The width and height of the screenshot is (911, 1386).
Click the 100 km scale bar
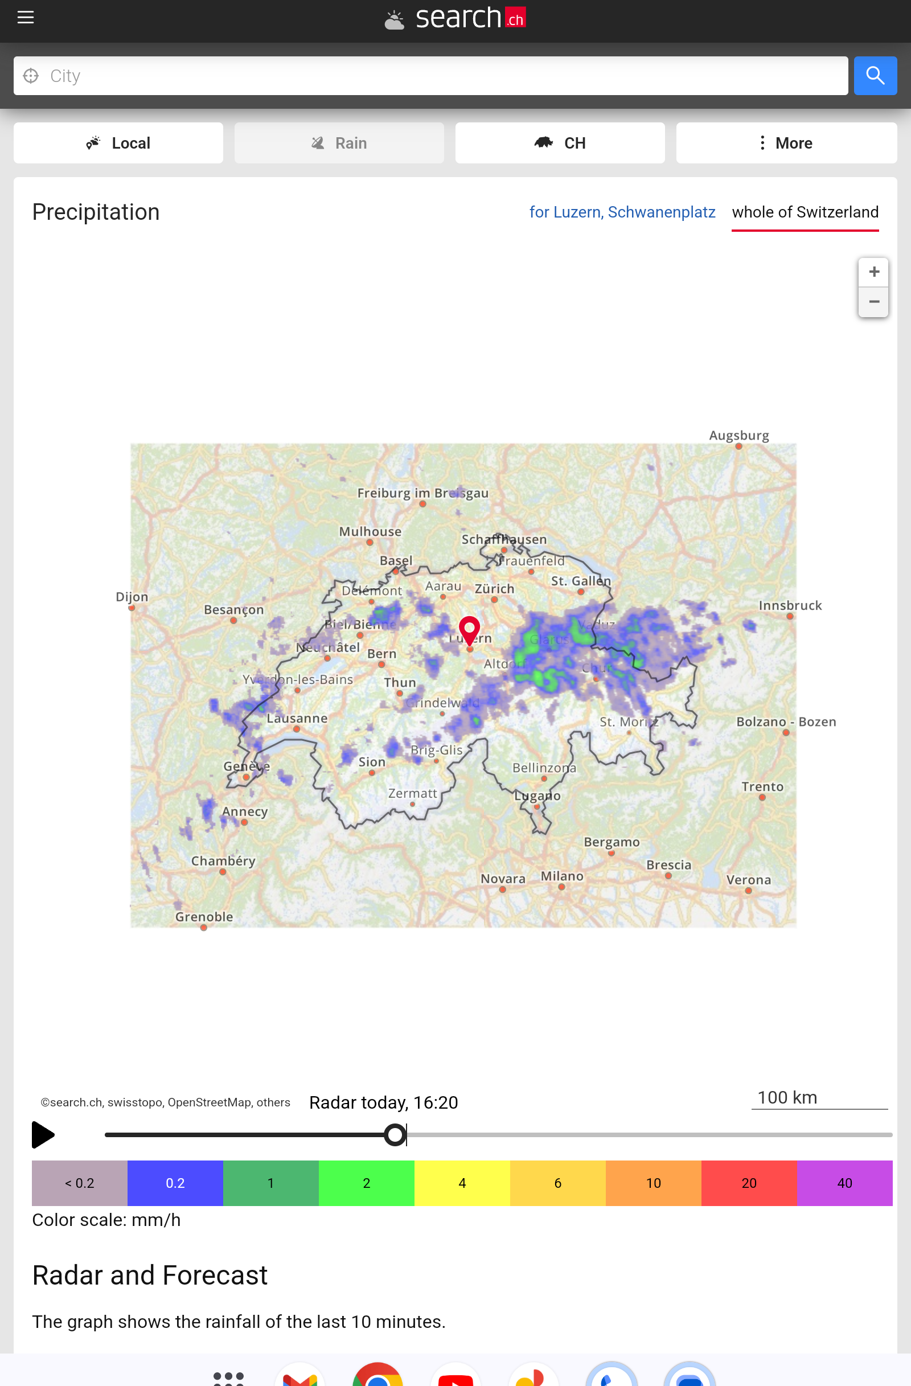819,1099
